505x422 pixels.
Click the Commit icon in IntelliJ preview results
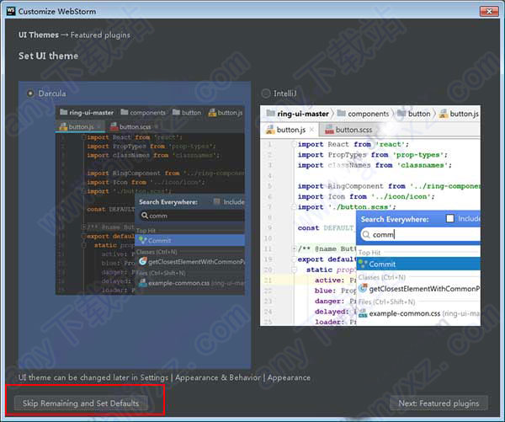[363, 264]
